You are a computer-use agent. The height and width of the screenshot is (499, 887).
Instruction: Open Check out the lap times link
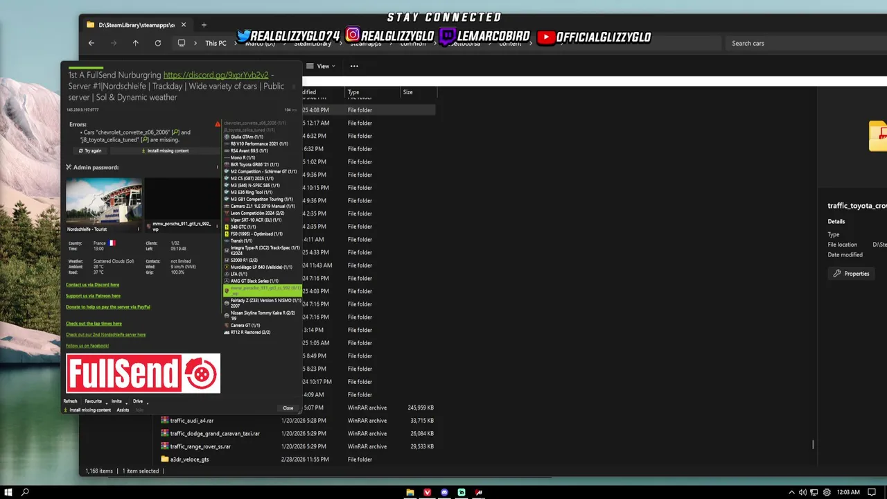point(94,324)
